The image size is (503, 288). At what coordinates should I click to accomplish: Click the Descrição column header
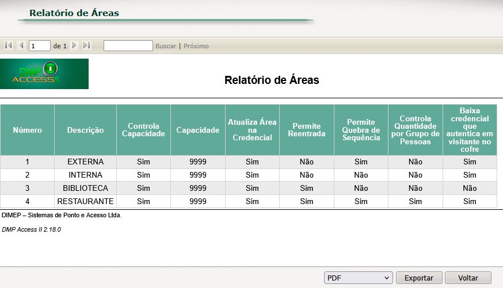(85, 130)
